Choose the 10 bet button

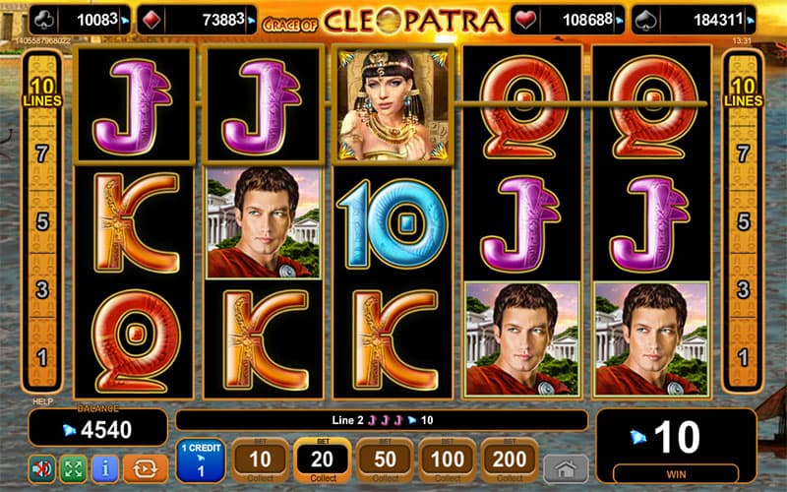point(260,461)
